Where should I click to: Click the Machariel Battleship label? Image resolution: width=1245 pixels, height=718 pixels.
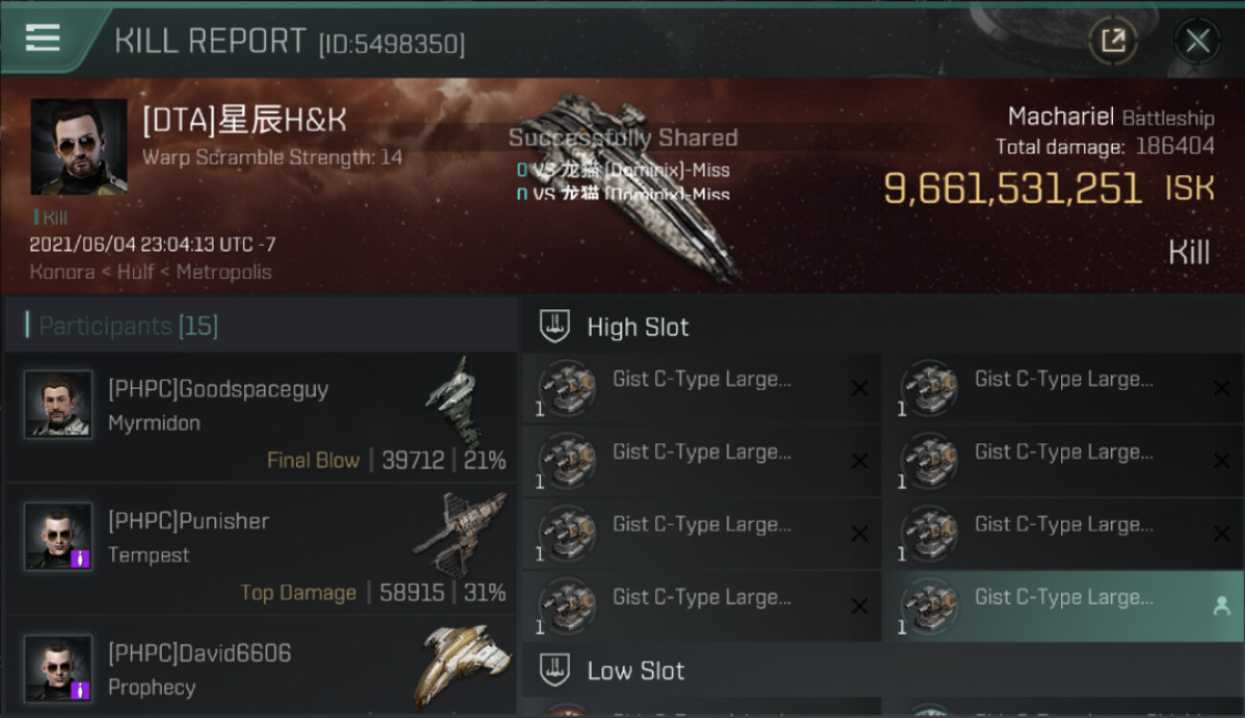1111,118
